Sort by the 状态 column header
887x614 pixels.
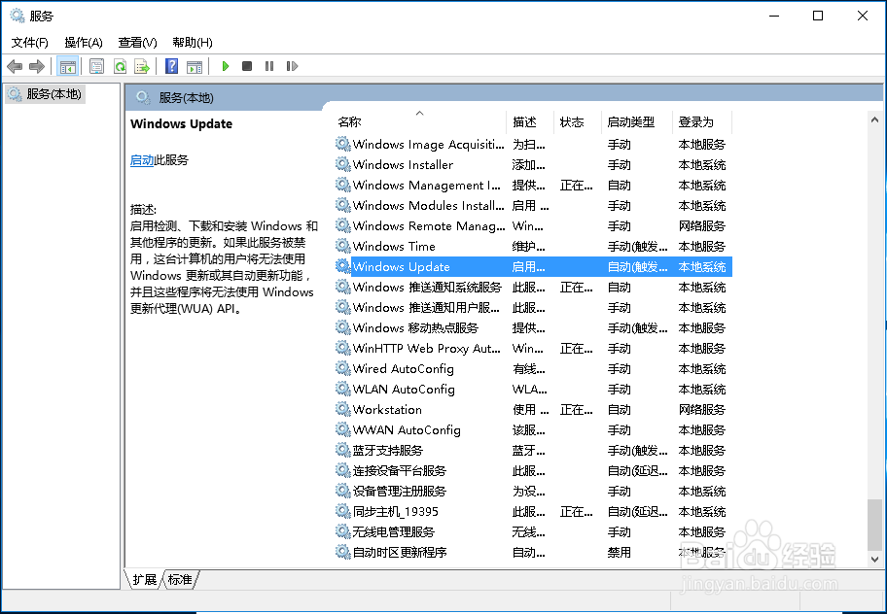click(x=577, y=122)
